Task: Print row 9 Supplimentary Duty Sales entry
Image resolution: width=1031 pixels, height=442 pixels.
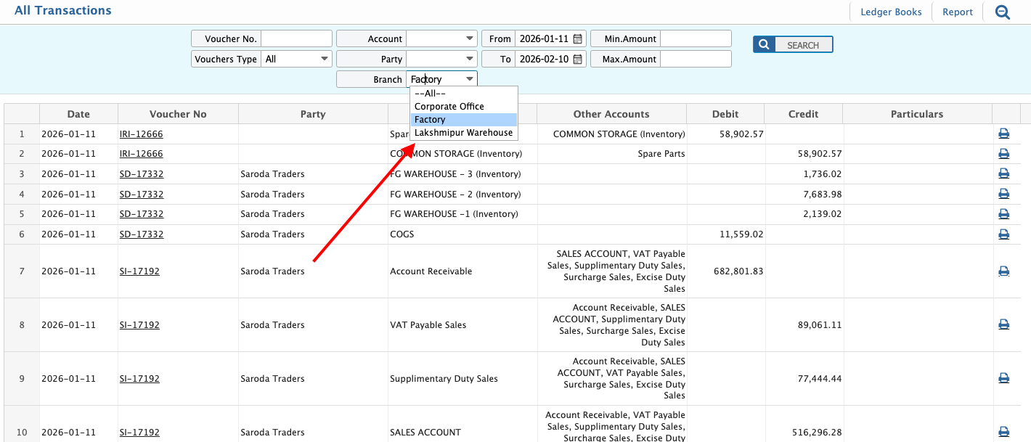Action: (x=1003, y=378)
